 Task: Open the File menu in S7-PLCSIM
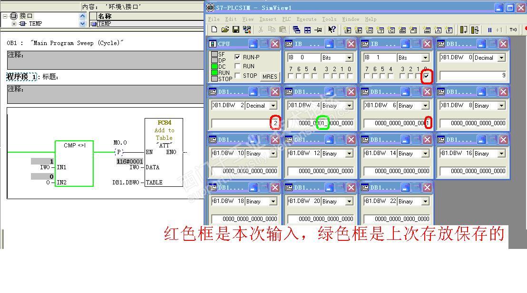[x=214, y=19]
